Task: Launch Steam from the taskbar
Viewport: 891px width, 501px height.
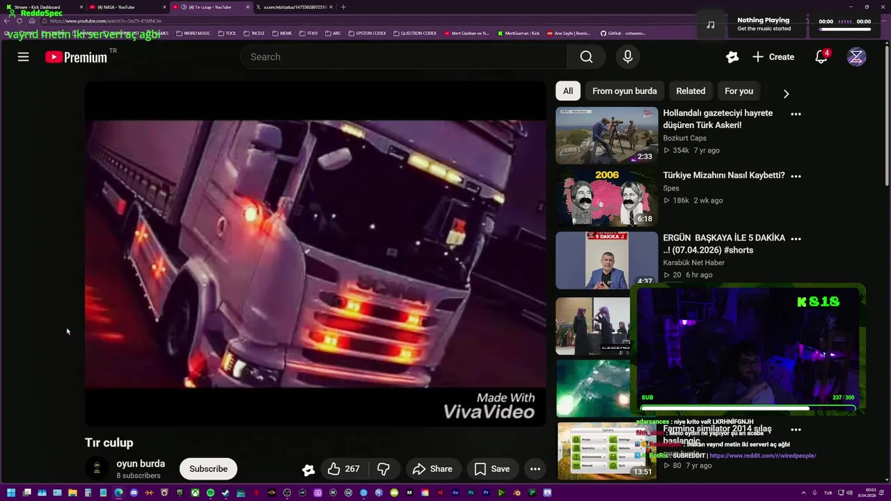Action: click(x=226, y=493)
